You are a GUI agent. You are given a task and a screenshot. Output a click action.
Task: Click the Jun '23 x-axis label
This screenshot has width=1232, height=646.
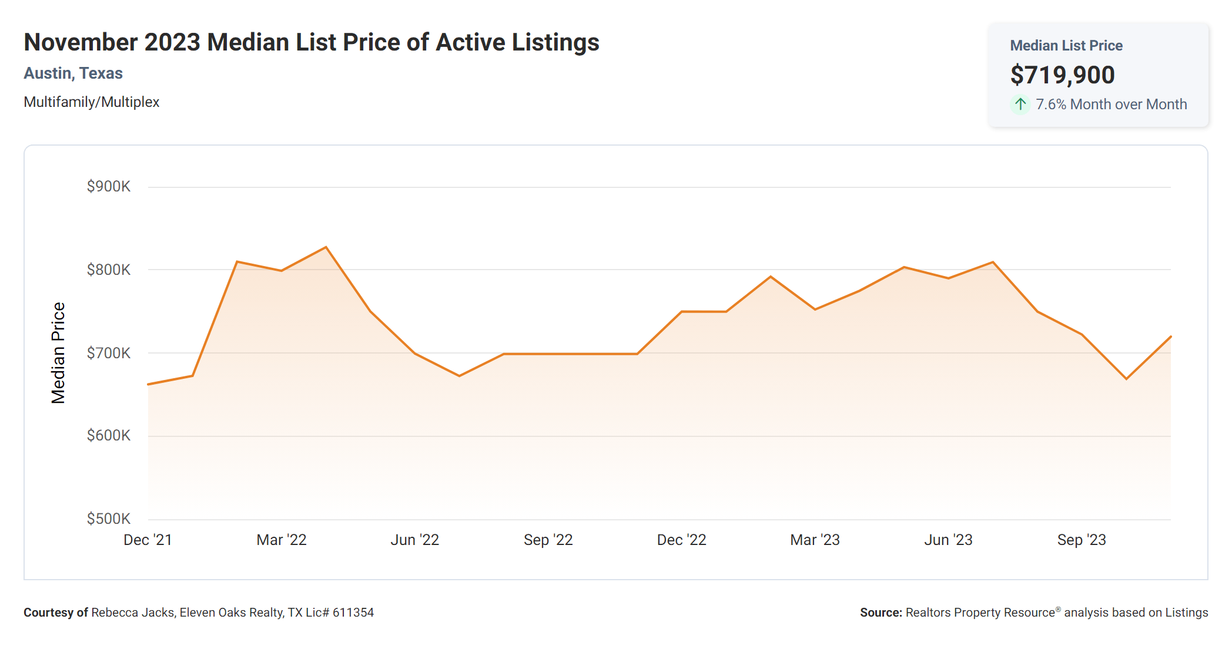[x=948, y=540]
